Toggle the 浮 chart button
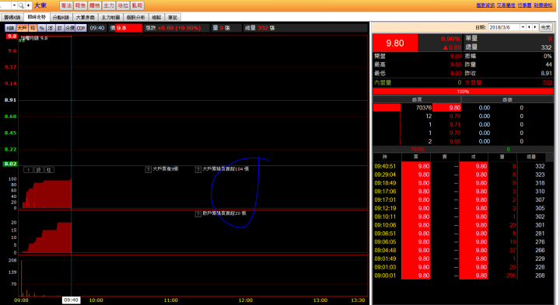Image resolution: width=560 pixels, height=305 pixels. 51,28
